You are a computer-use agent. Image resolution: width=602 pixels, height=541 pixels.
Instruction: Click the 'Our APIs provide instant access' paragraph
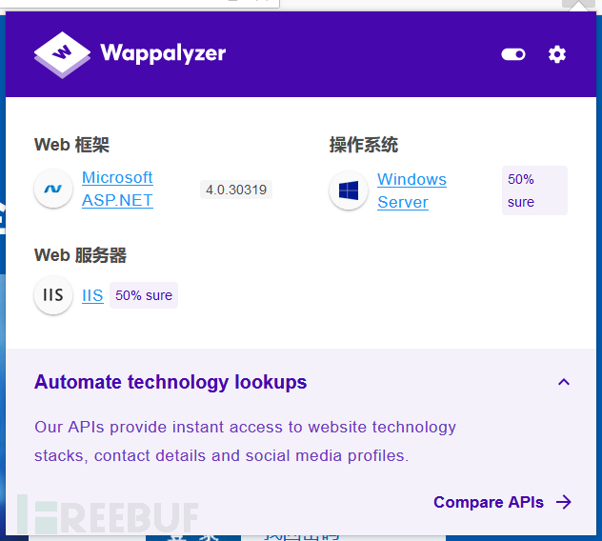(245, 441)
